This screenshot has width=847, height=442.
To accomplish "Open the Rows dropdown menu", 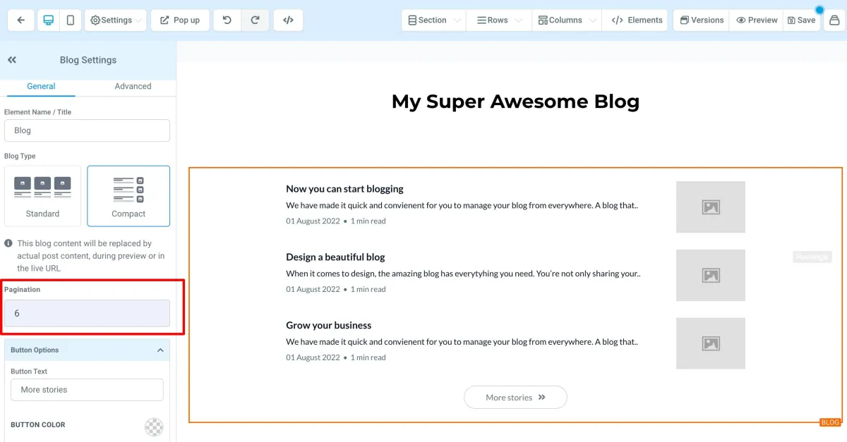I will tap(500, 20).
